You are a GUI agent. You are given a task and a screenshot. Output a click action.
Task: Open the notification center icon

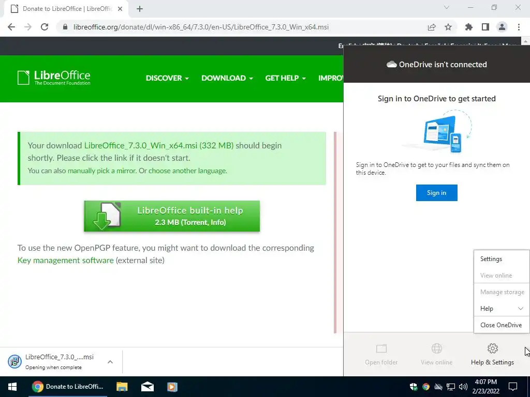[513, 387]
